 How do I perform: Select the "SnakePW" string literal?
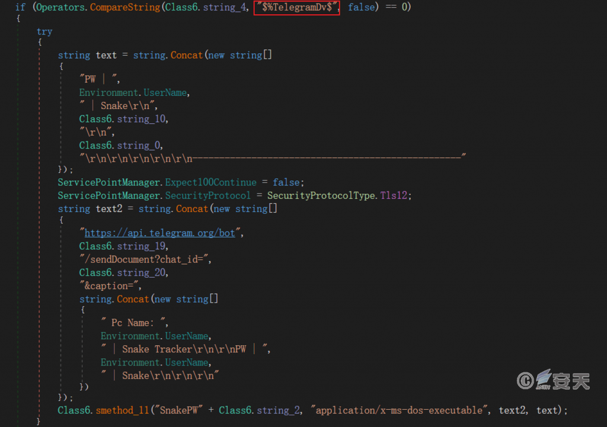178,410
